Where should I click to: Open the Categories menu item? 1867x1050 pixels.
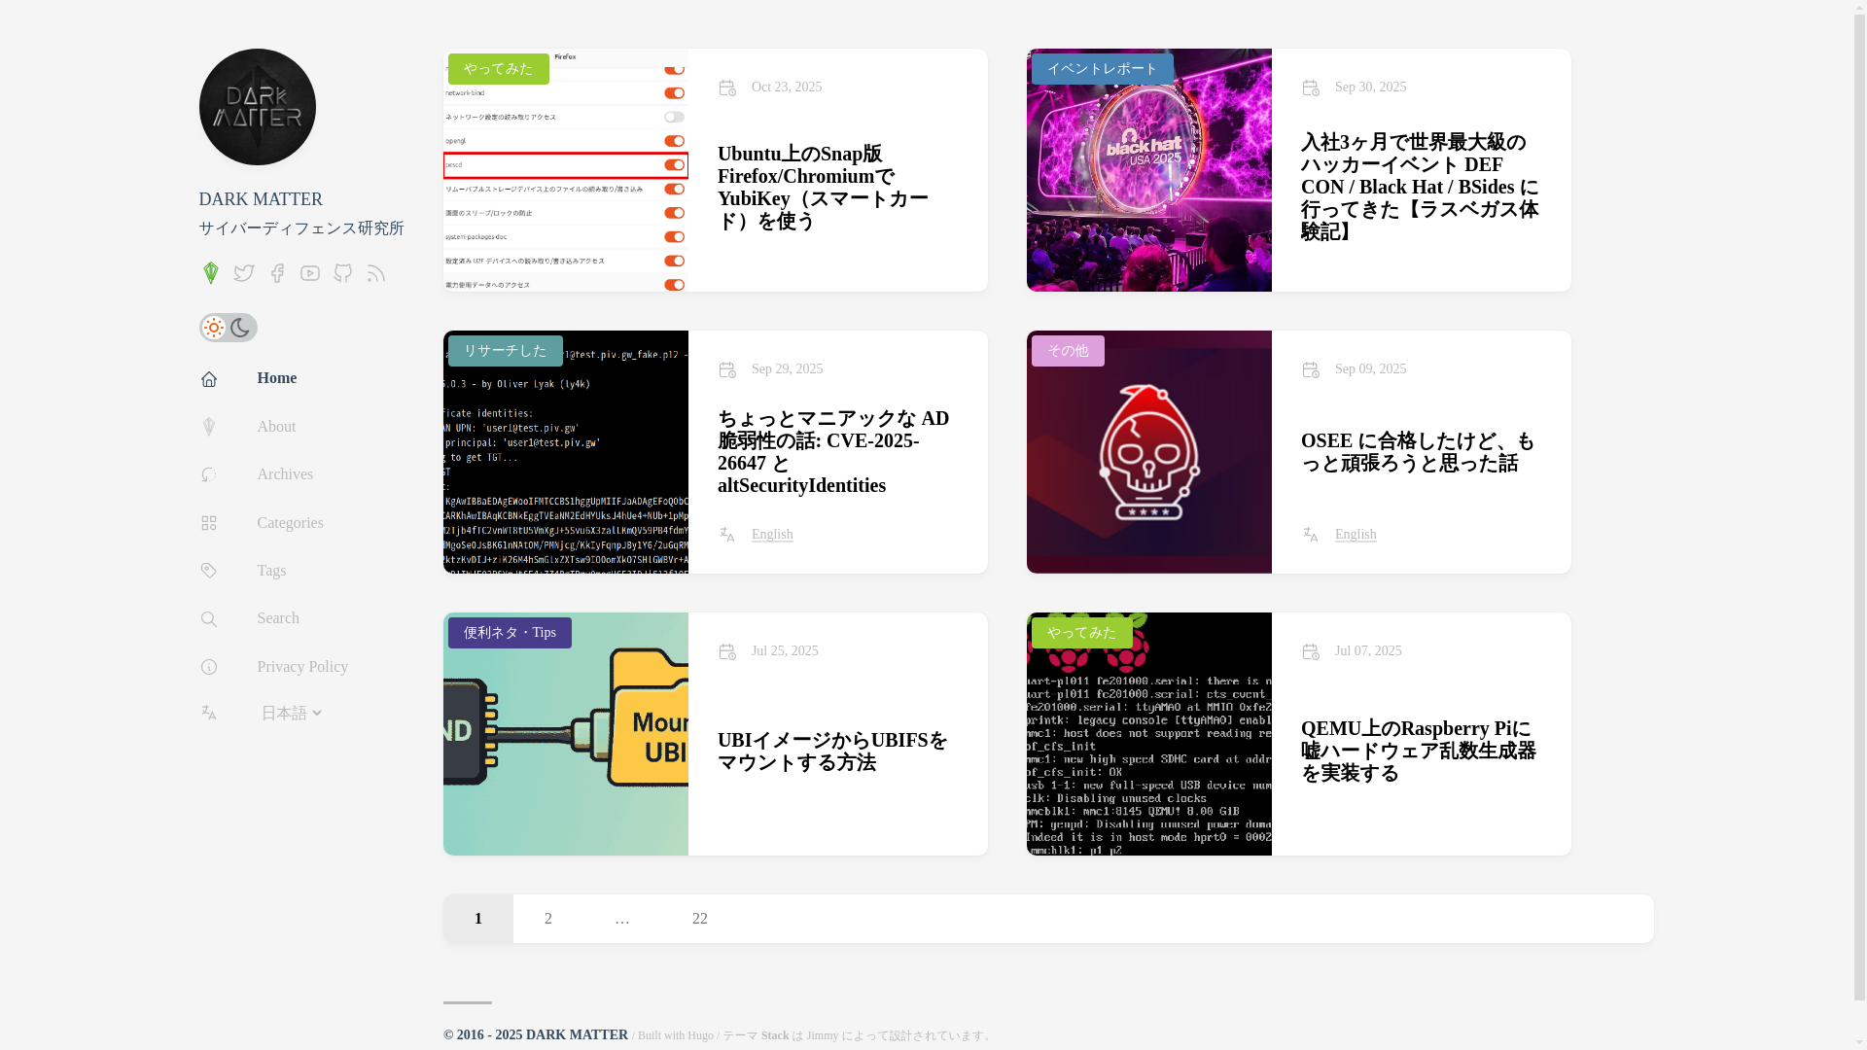(290, 523)
